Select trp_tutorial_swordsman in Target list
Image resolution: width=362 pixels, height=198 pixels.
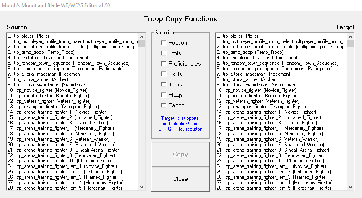click(x=281, y=85)
